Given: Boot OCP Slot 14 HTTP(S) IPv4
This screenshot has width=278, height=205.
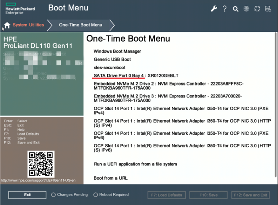Looking at the screenshot, I should (x=182, y=123).
